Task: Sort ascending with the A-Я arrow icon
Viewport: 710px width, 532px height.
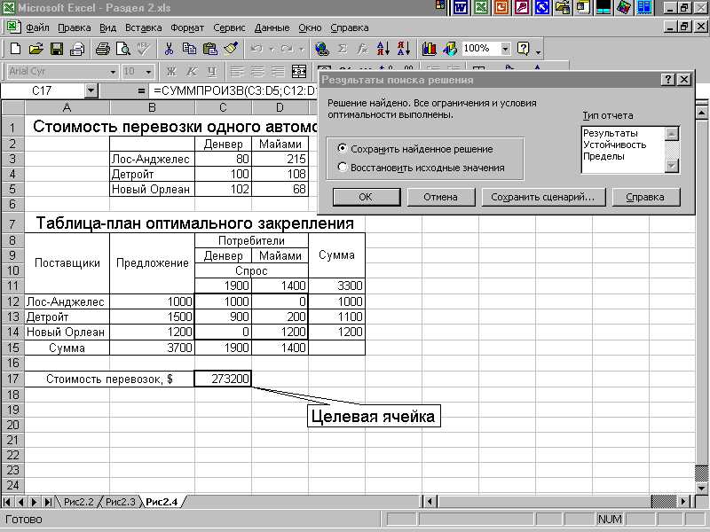Action: coord(383,49)
